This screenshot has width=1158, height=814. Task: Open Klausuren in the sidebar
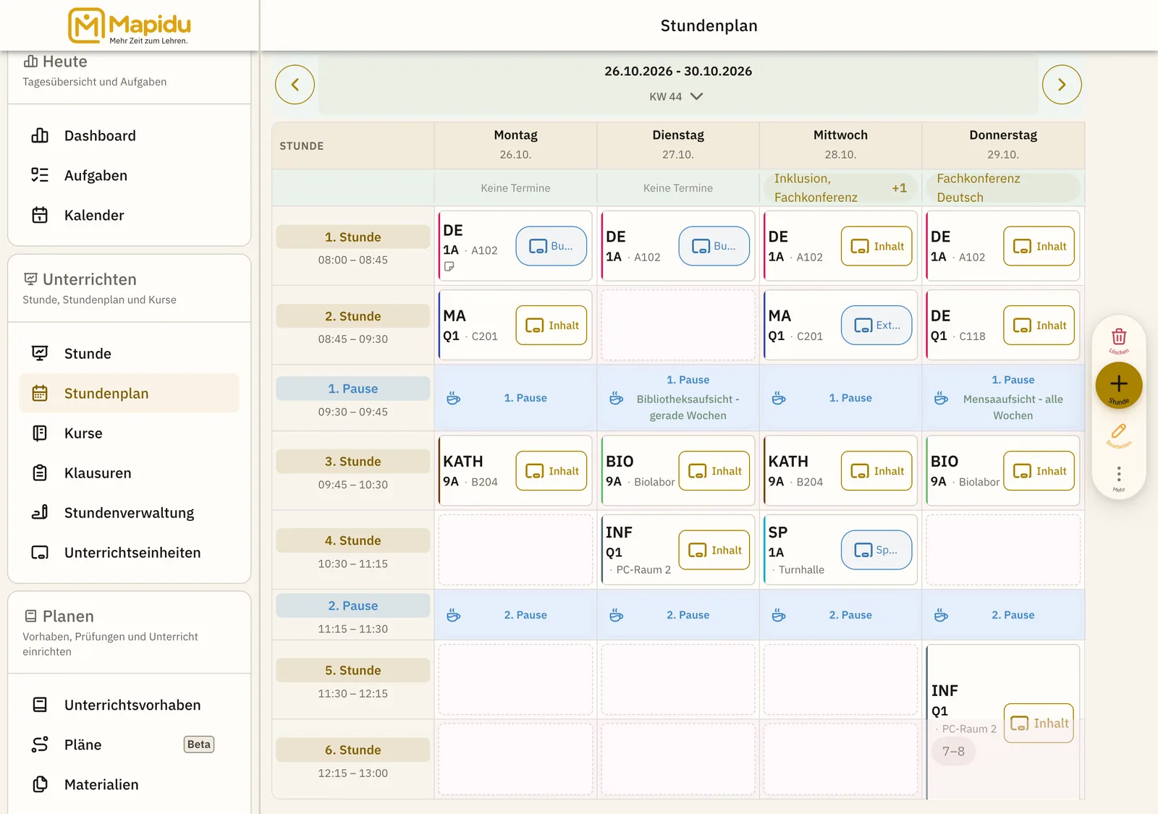[x=130, y=473]
